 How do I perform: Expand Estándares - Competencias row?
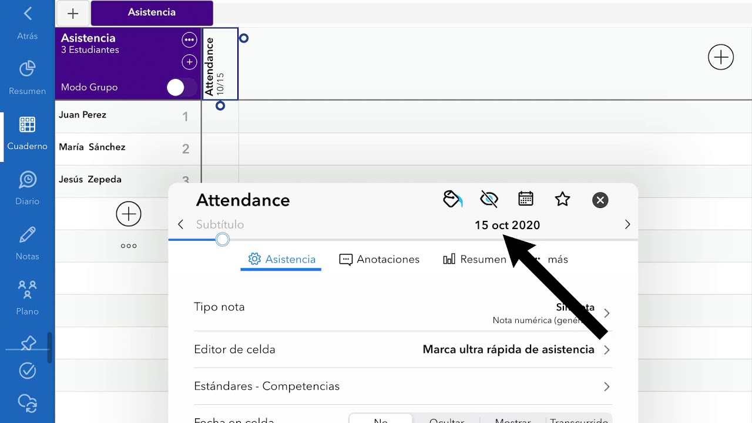coord(403,386)
